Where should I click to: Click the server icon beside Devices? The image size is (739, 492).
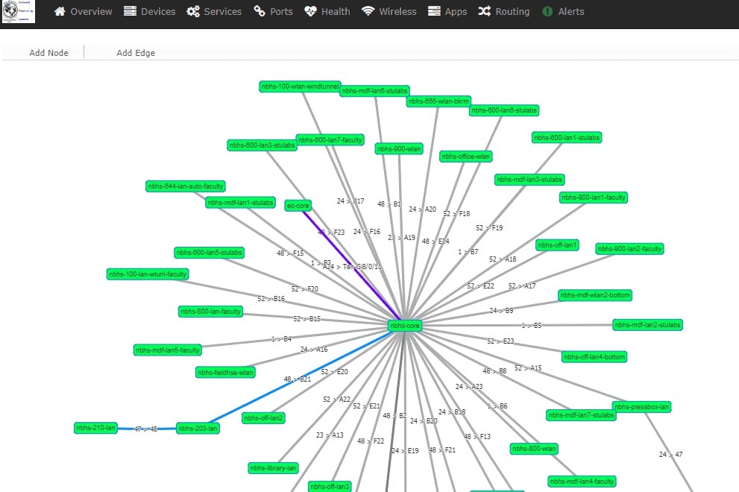[130, 11]
